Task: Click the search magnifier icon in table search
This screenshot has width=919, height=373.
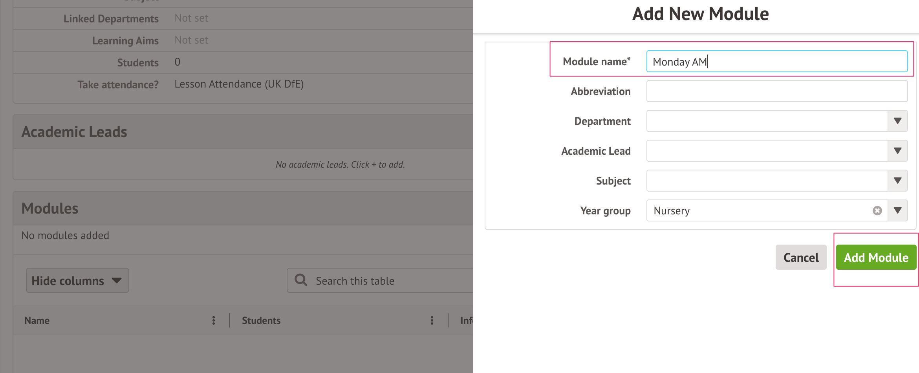Action: click(301, 280)
